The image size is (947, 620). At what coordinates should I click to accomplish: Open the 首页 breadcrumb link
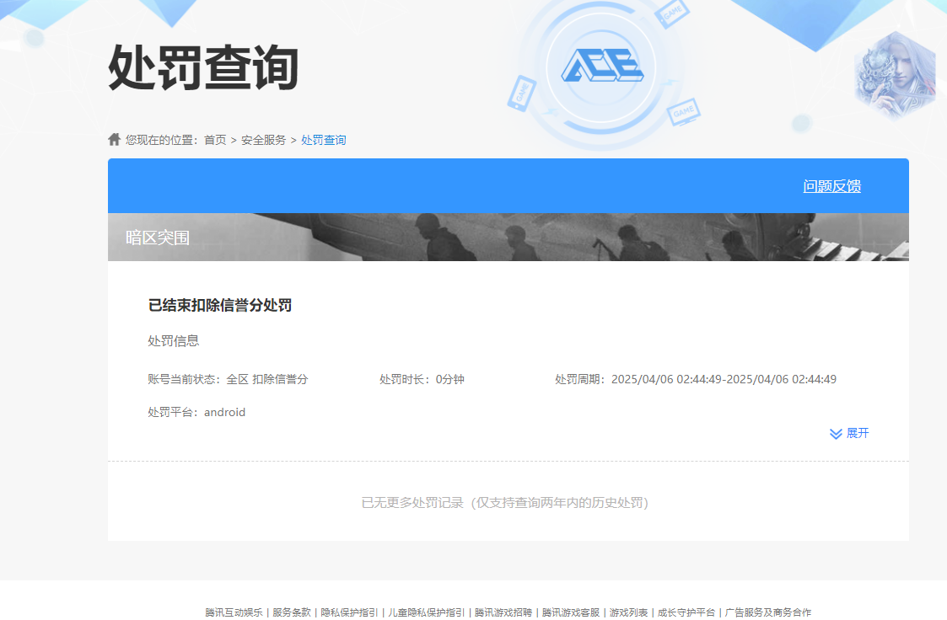[215, 140]
